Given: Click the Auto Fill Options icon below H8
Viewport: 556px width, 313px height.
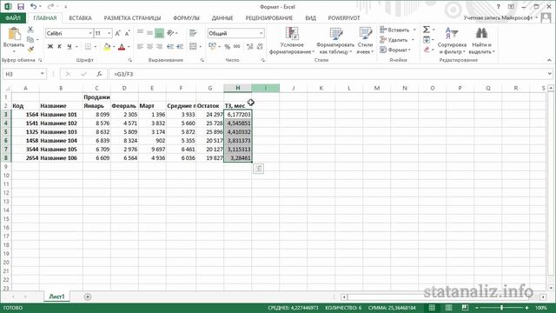Looking at the screenshot, I should click(x=258, y=169).
